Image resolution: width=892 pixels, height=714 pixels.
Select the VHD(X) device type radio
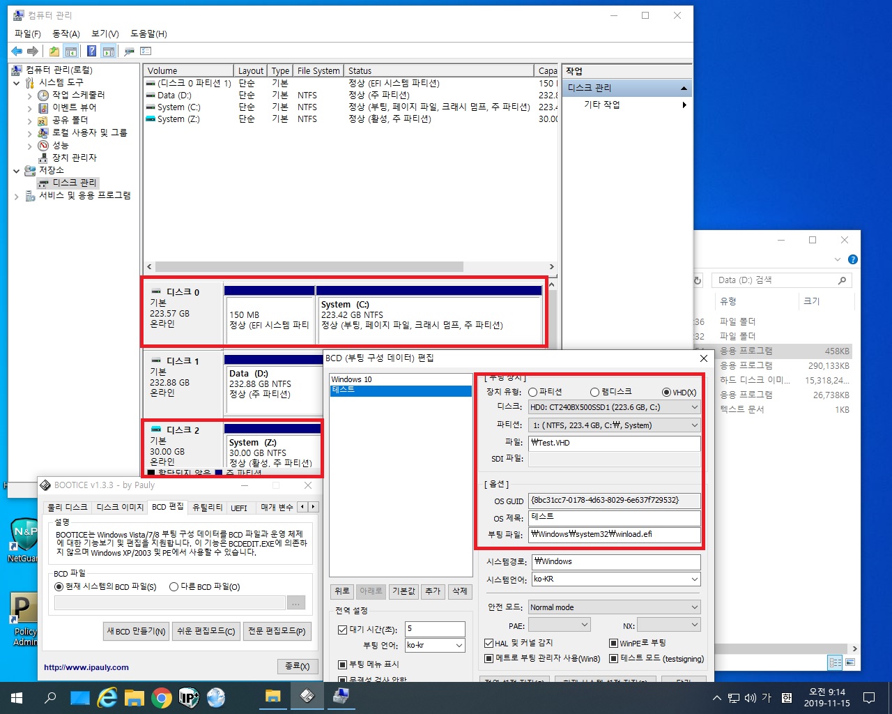pyautogui.click(x=666, y=392)
